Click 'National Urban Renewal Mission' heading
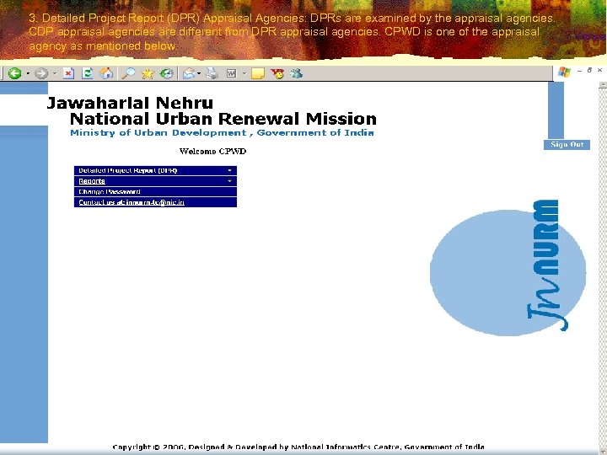Image resolution: width=607 pixels, height=455 pixels. pyautogui.click(x=223, y=119)
